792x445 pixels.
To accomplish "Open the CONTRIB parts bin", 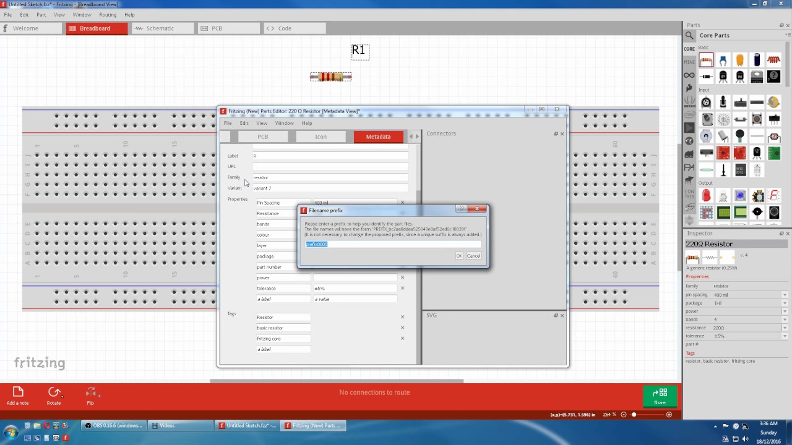I will pos(689,194).
